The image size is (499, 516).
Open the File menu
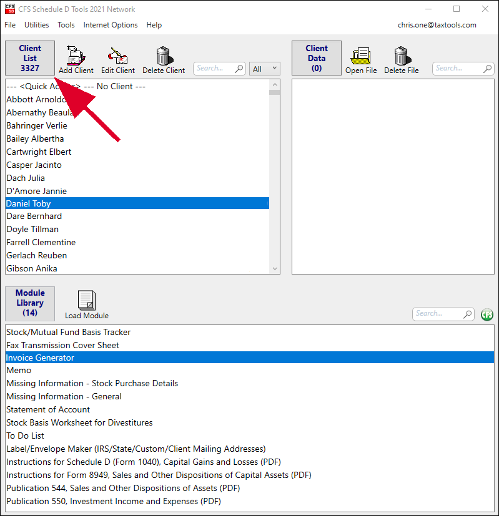(10, 25)
